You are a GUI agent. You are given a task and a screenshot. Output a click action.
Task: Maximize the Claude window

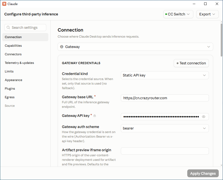[205, 4]
